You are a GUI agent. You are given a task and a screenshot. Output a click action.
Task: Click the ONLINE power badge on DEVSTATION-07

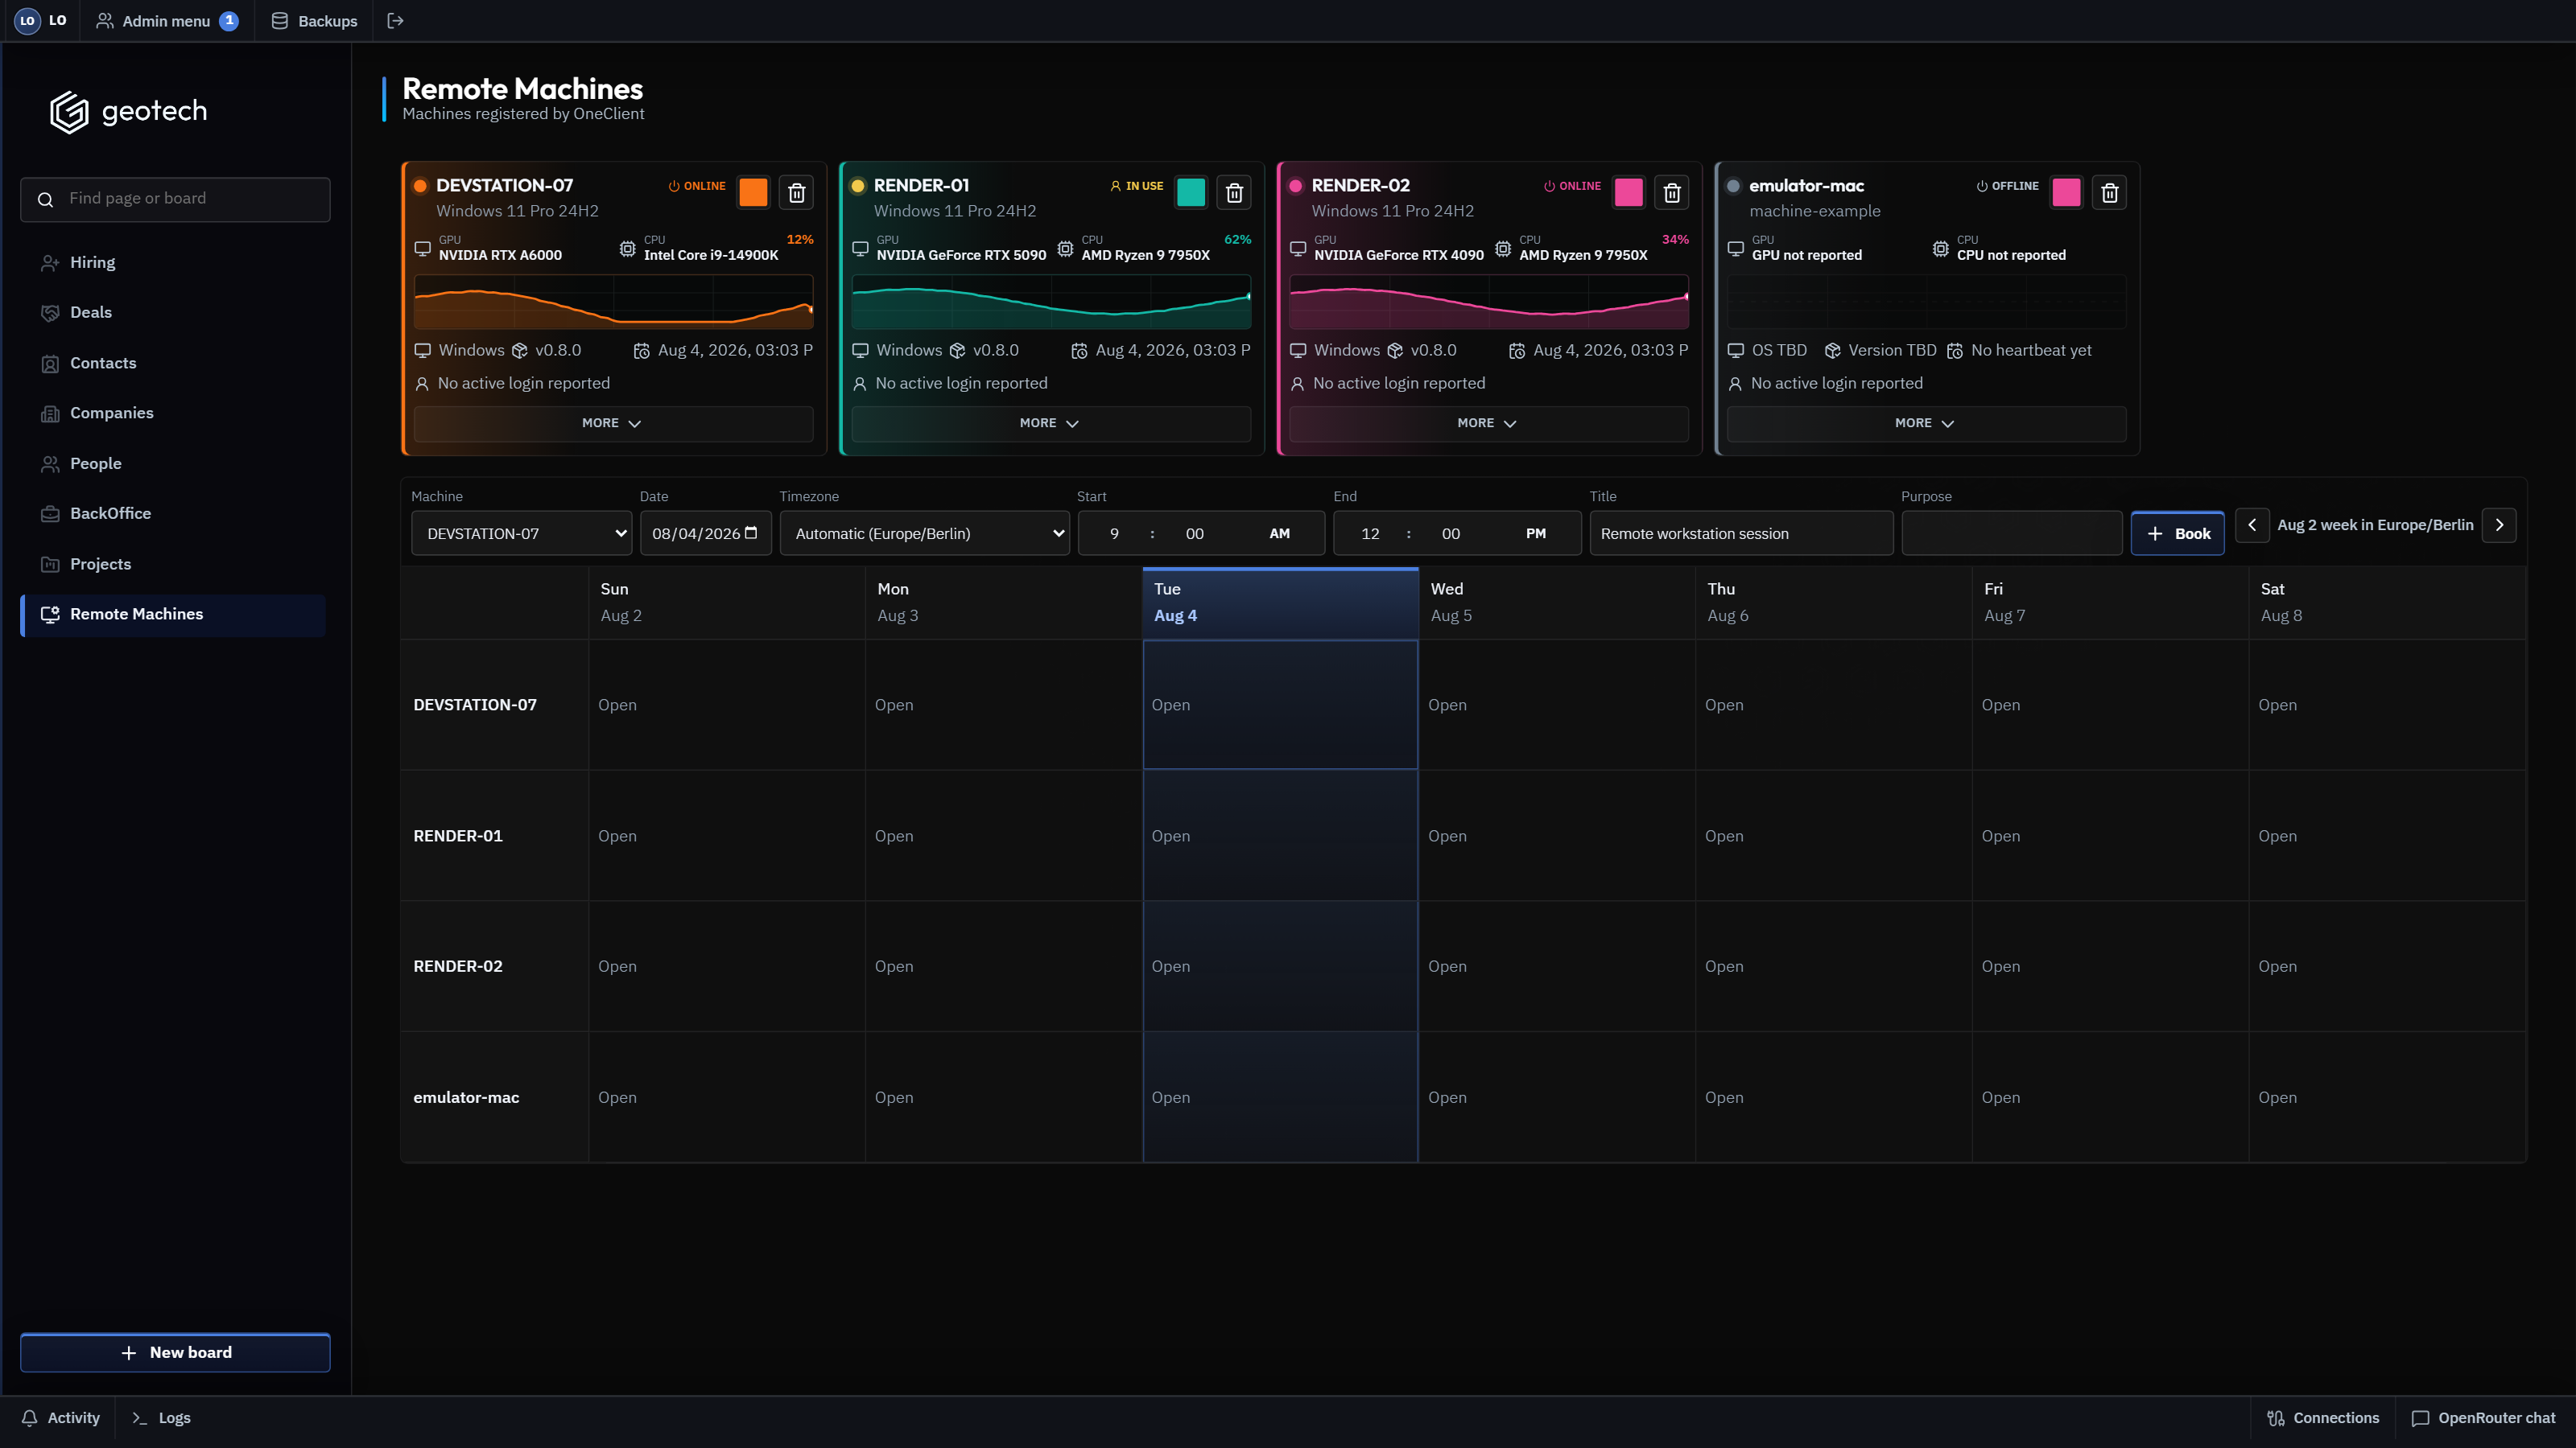697,186
